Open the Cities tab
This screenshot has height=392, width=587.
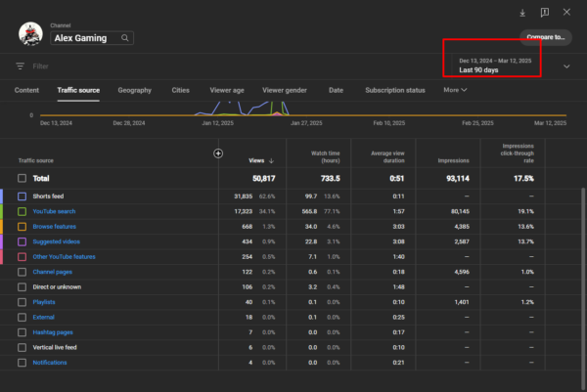point(180,90)
